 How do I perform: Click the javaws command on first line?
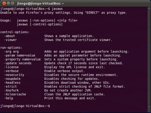coord(57,9)
